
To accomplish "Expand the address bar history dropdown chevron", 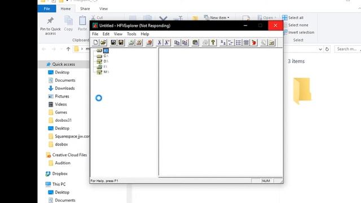I will (320, 49).
